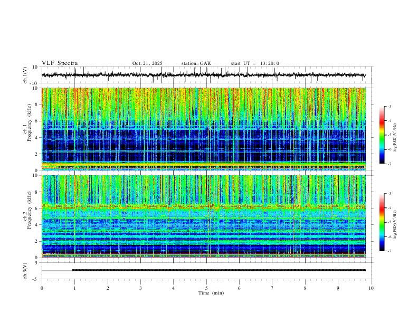The image size is (418, 323).
Task: Click the upper PSD color scale bar
Action: [x=382, y=135]
